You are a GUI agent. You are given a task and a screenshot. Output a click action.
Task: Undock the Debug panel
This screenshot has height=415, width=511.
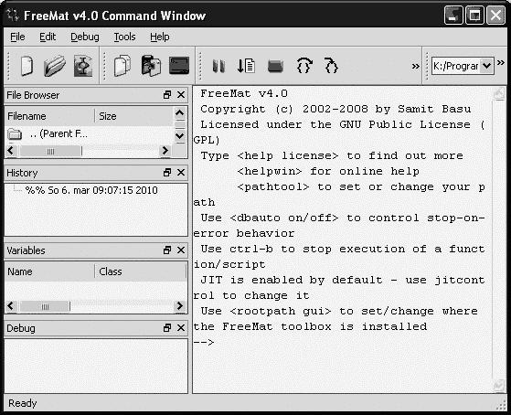[167, 327]
